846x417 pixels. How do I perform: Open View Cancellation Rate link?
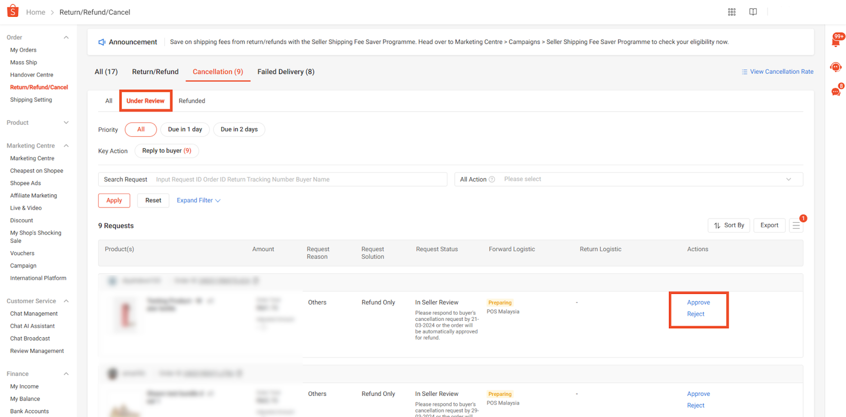tap(777, 72)
